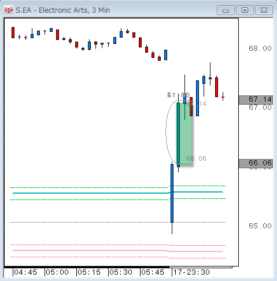Click the chart window icon in title bar
Screen dimensions: 277x281
point(9,10)
